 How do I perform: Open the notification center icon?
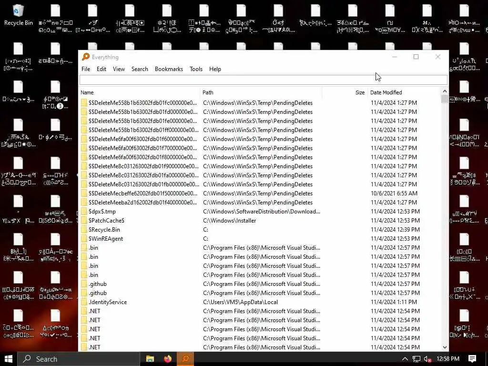[472, 359]
